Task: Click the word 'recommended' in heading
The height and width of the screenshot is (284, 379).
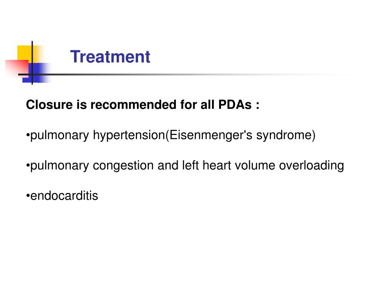Action: (133, 105)
